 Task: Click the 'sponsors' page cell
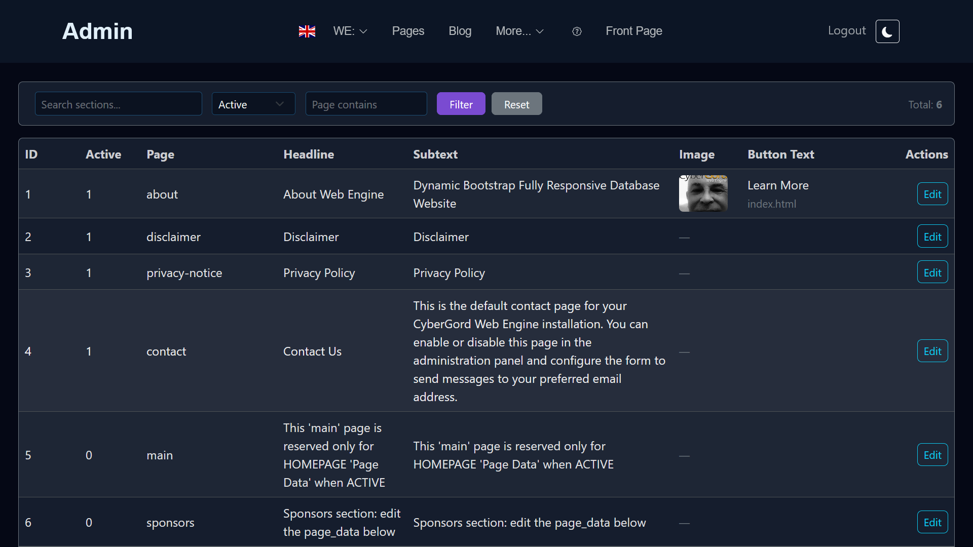coord(170,523)
